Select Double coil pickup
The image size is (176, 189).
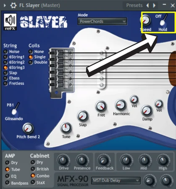point(38,62)
